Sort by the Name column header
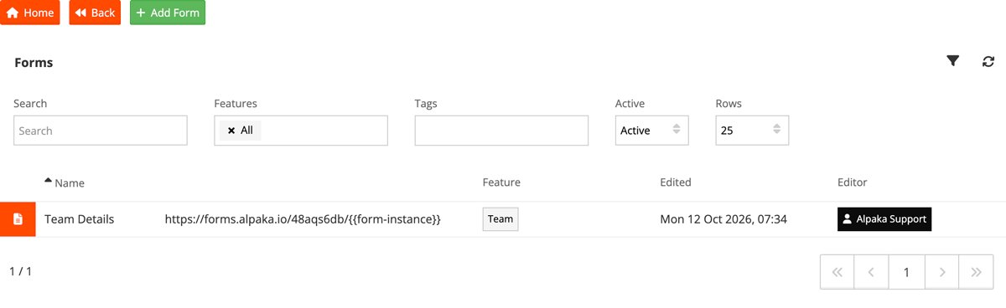 click(65, 182)
